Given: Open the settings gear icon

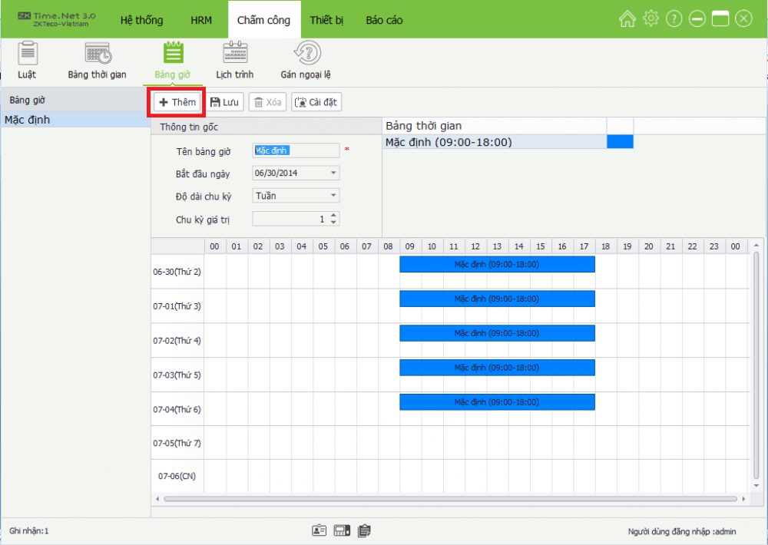Looking at the screenshot, I should coord(650,18).
